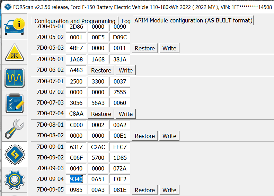The height and width of the screenshot is (196, 274).
Task: Open the chip configuration and programming section
Action: [x=15, y=154]
